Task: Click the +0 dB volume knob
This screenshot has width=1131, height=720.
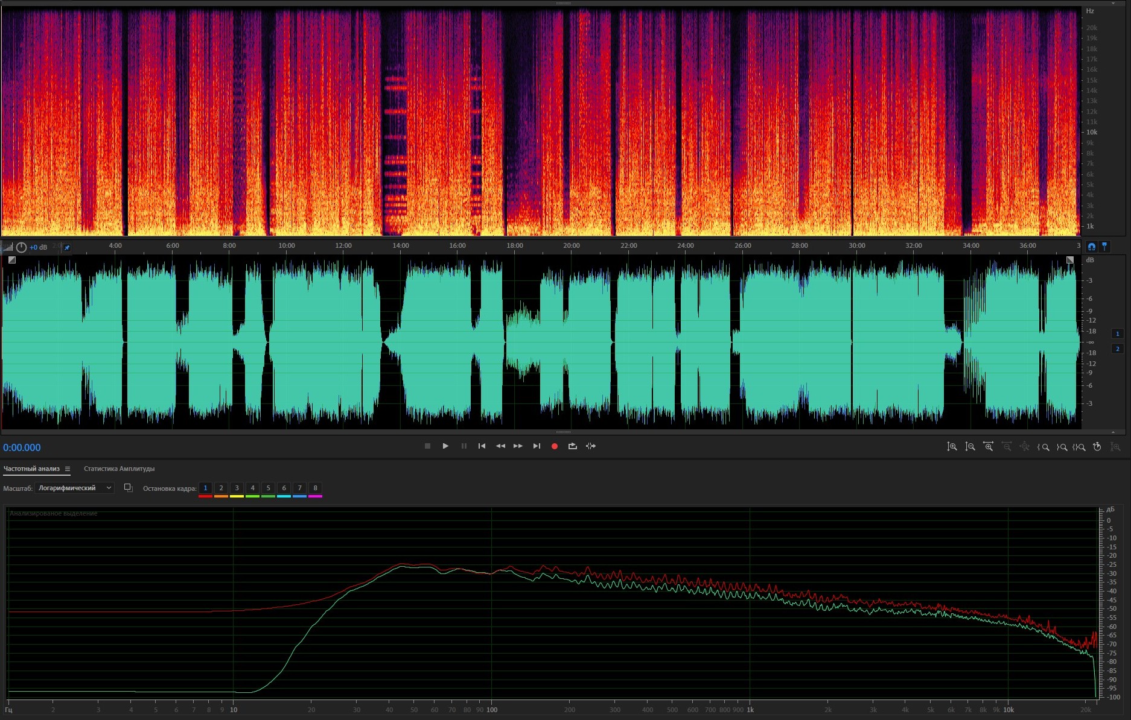Action: [21, 247]
